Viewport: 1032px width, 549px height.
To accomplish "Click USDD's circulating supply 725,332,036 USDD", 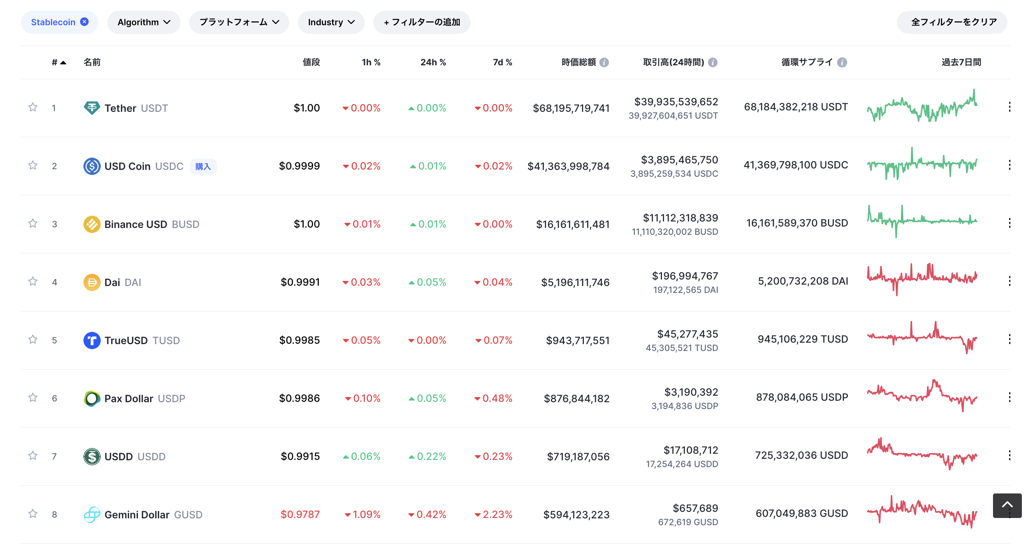I will [801, 455].
